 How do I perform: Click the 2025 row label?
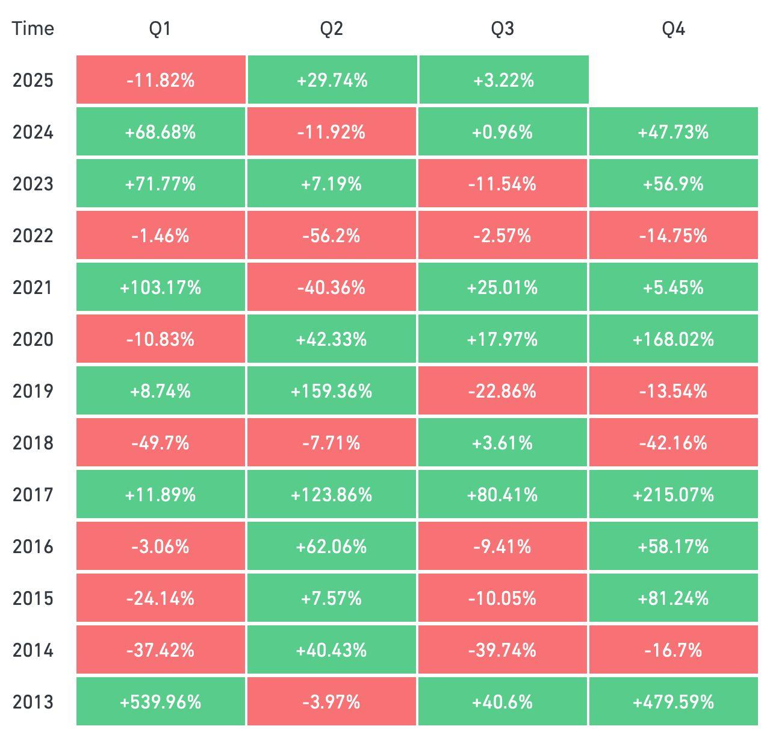click(33, 80)
